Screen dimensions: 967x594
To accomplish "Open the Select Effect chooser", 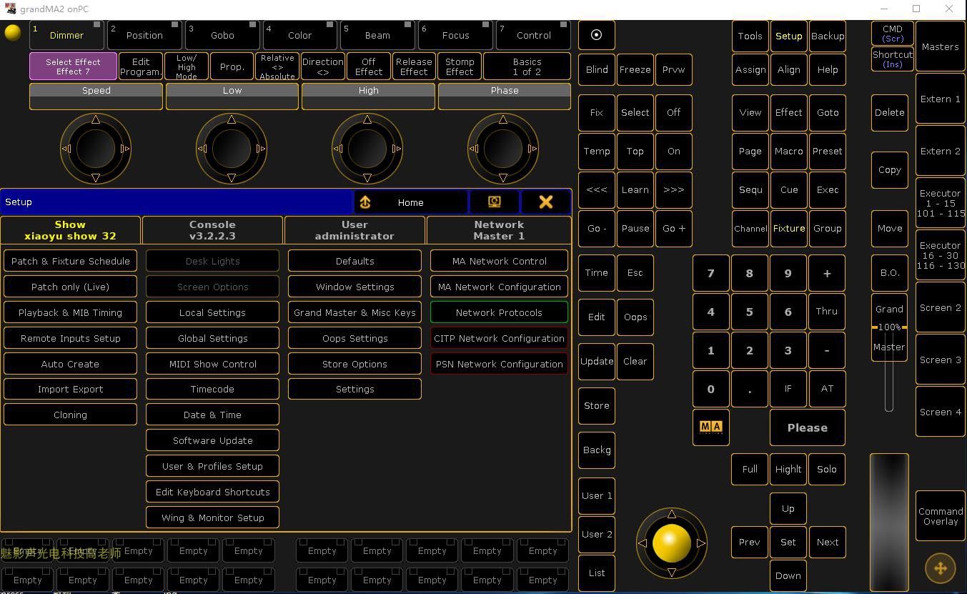I will tap(73, 66).
